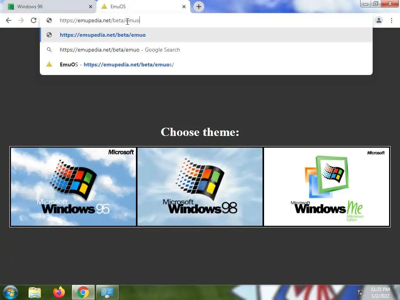Viewport: 400px width, 300px height.
Task: Choose the Windows 95 theme thumbnail
Action: 73,187
